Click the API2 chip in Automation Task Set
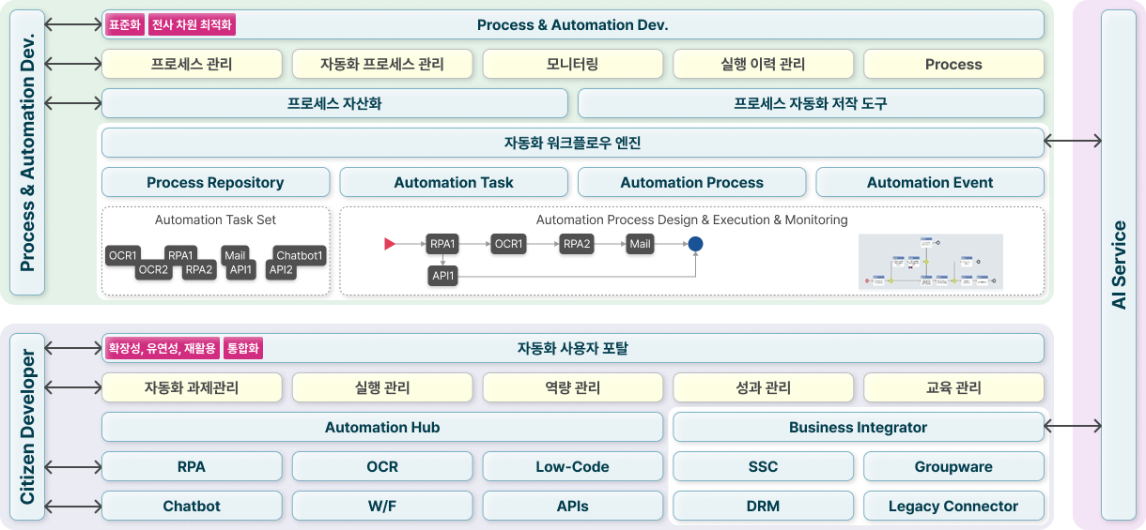Image resolution: width=1146 pixels, height=530 pixels. (x=281, y=270)
